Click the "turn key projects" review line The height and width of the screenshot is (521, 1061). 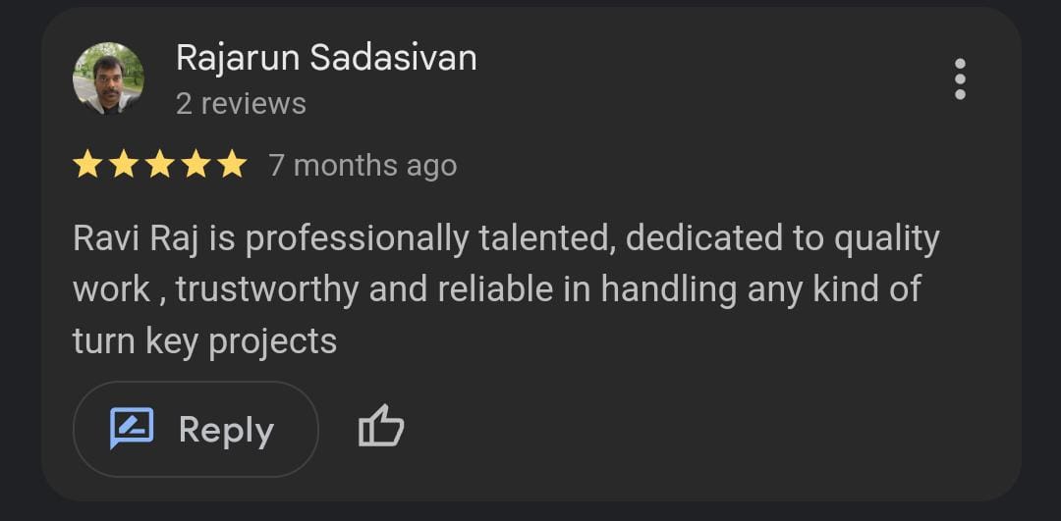(204, 340)
